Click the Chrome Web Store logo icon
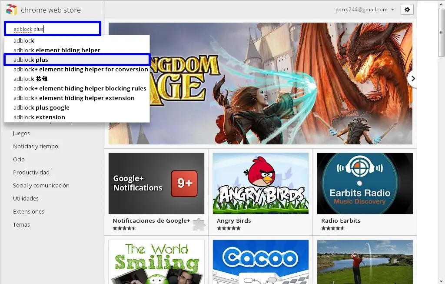The height and width of the screenshot is (284, 445). pos(11,10)
